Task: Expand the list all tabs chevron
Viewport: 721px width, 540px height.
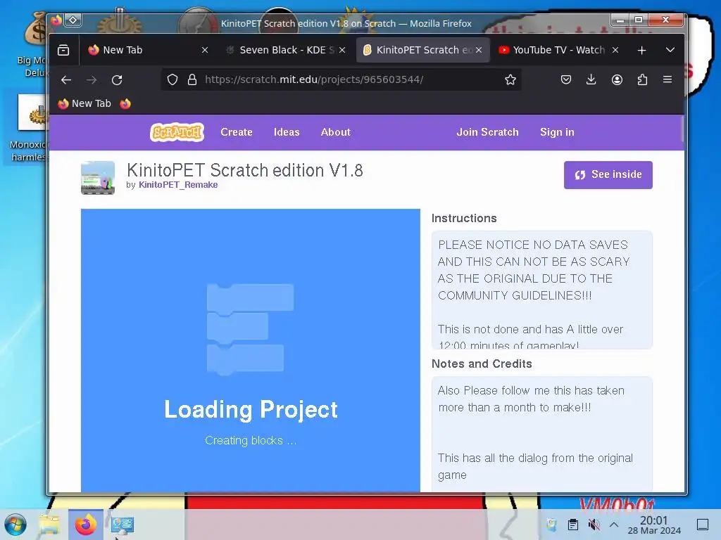Action: coord(670,50)
